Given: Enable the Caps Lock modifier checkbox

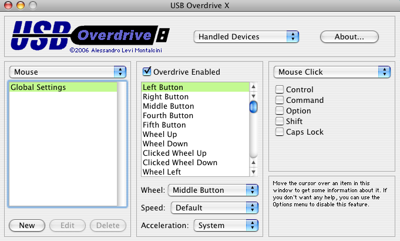Looking at the screenshot, I should coord(280,132).
